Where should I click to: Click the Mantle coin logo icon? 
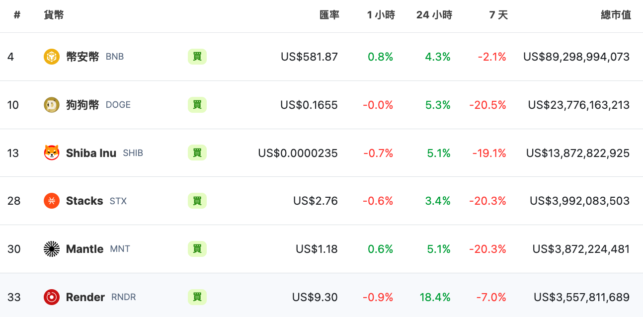click(x=52, y=249)
